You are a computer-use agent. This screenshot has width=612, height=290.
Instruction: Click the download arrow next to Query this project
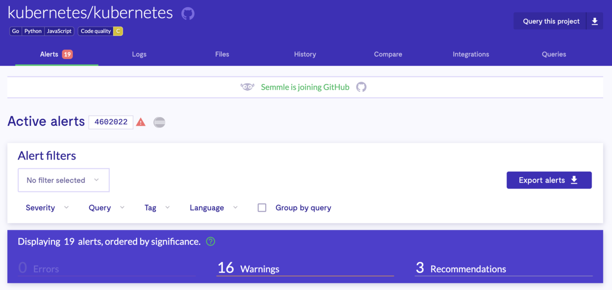pos(595,21)
